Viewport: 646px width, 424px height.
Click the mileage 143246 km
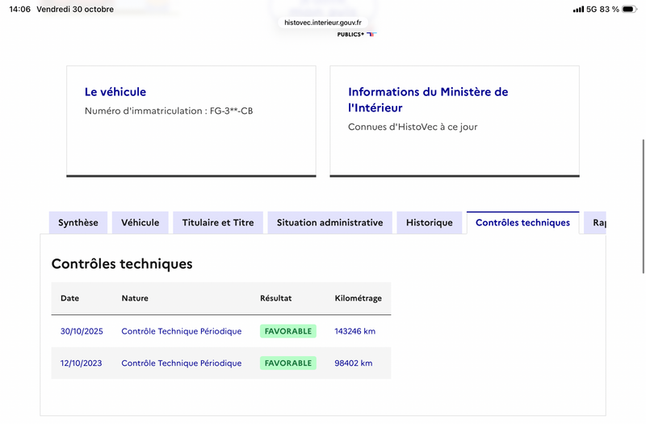(354, 331)
